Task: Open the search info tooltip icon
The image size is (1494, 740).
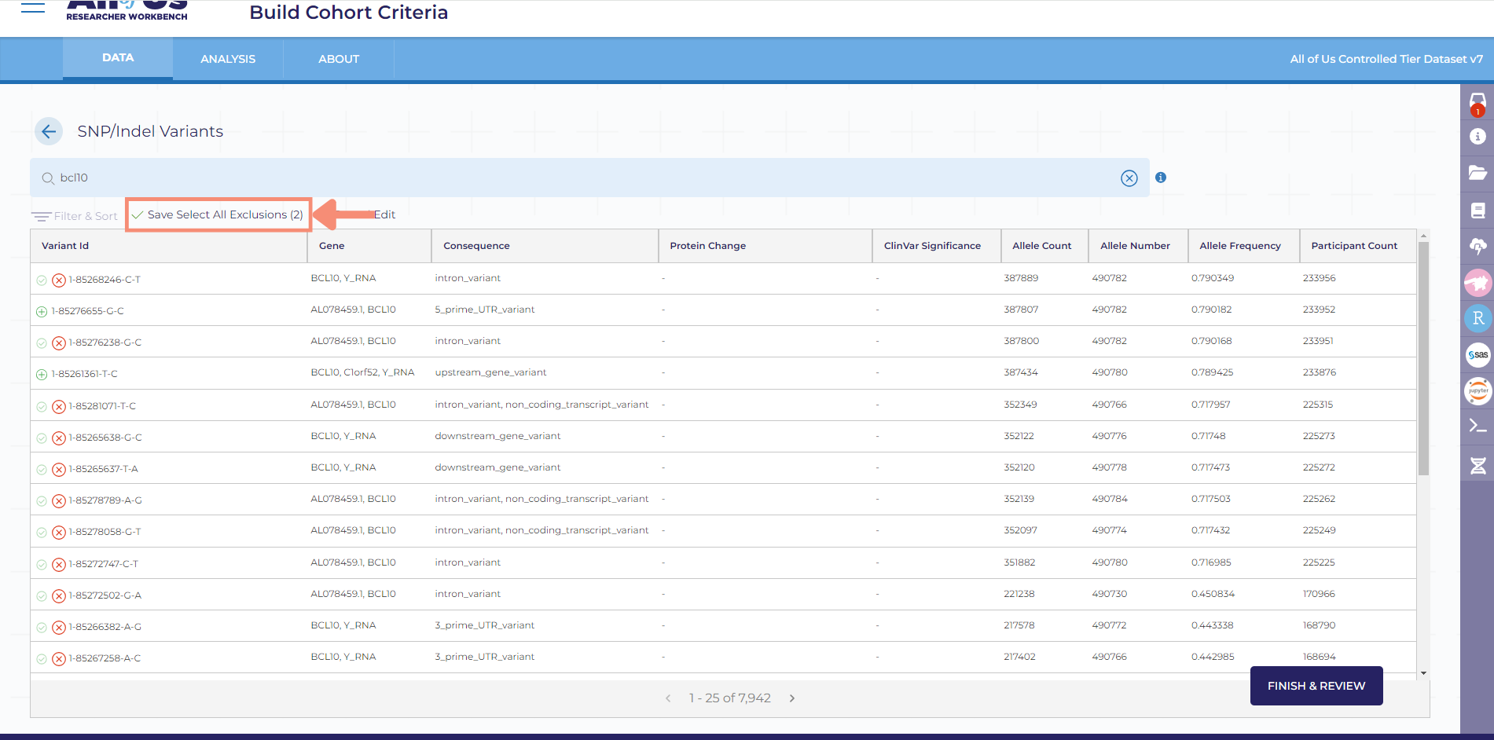Action: point(1161,178)
